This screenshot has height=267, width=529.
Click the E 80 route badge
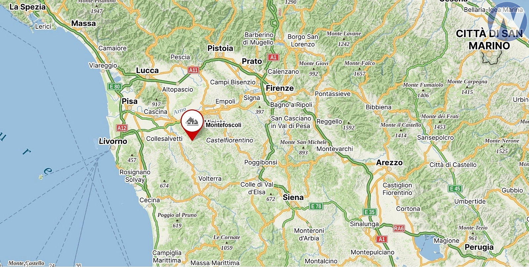pyautogui.click(x=115, y=86)
